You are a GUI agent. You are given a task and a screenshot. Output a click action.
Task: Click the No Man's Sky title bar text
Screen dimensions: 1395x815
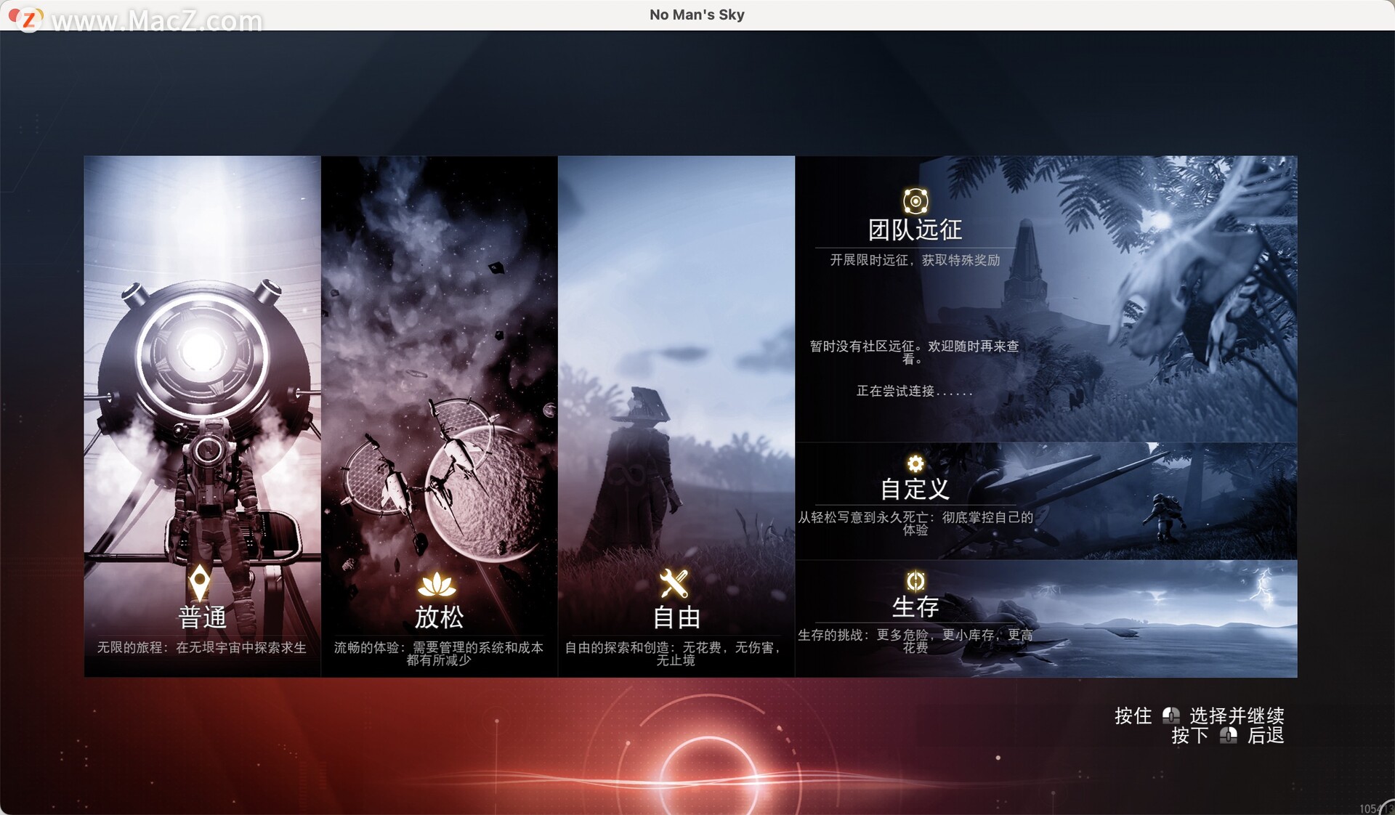tap(696, 15)
